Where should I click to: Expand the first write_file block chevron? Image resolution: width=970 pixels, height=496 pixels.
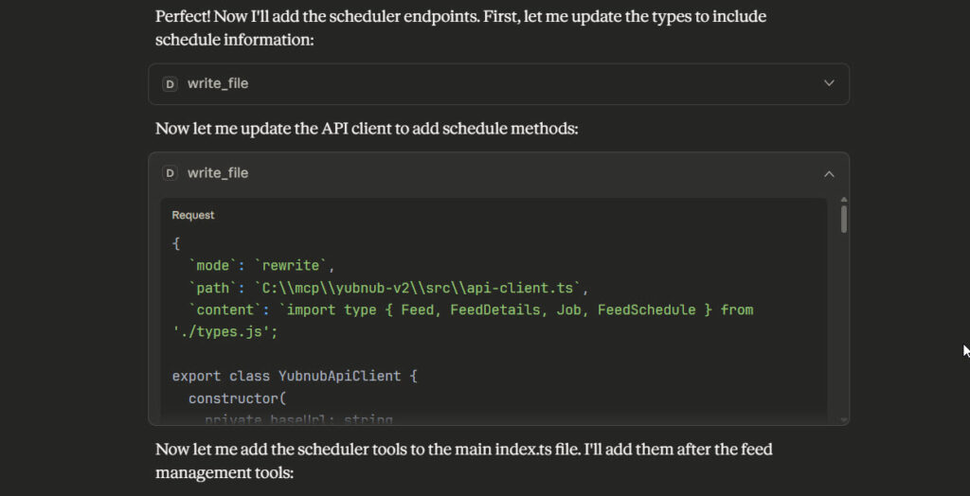[829, 83]
